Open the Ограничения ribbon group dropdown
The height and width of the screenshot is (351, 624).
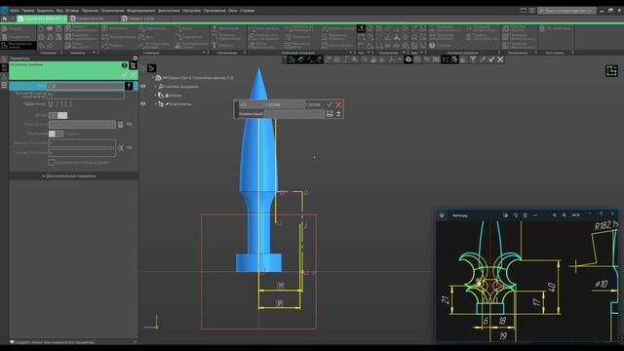click(404, 53)
